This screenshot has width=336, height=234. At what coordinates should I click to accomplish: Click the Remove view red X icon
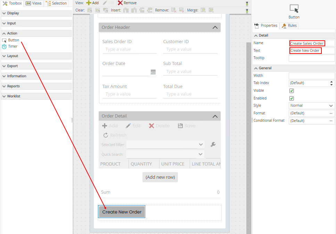[120, 3]
